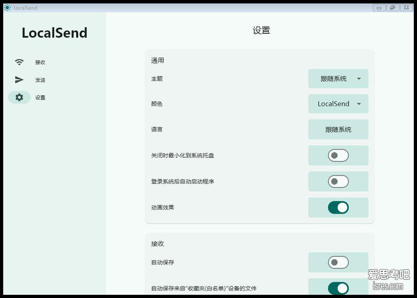
Task: Close the LocalSend window
Action: (407, 8)
